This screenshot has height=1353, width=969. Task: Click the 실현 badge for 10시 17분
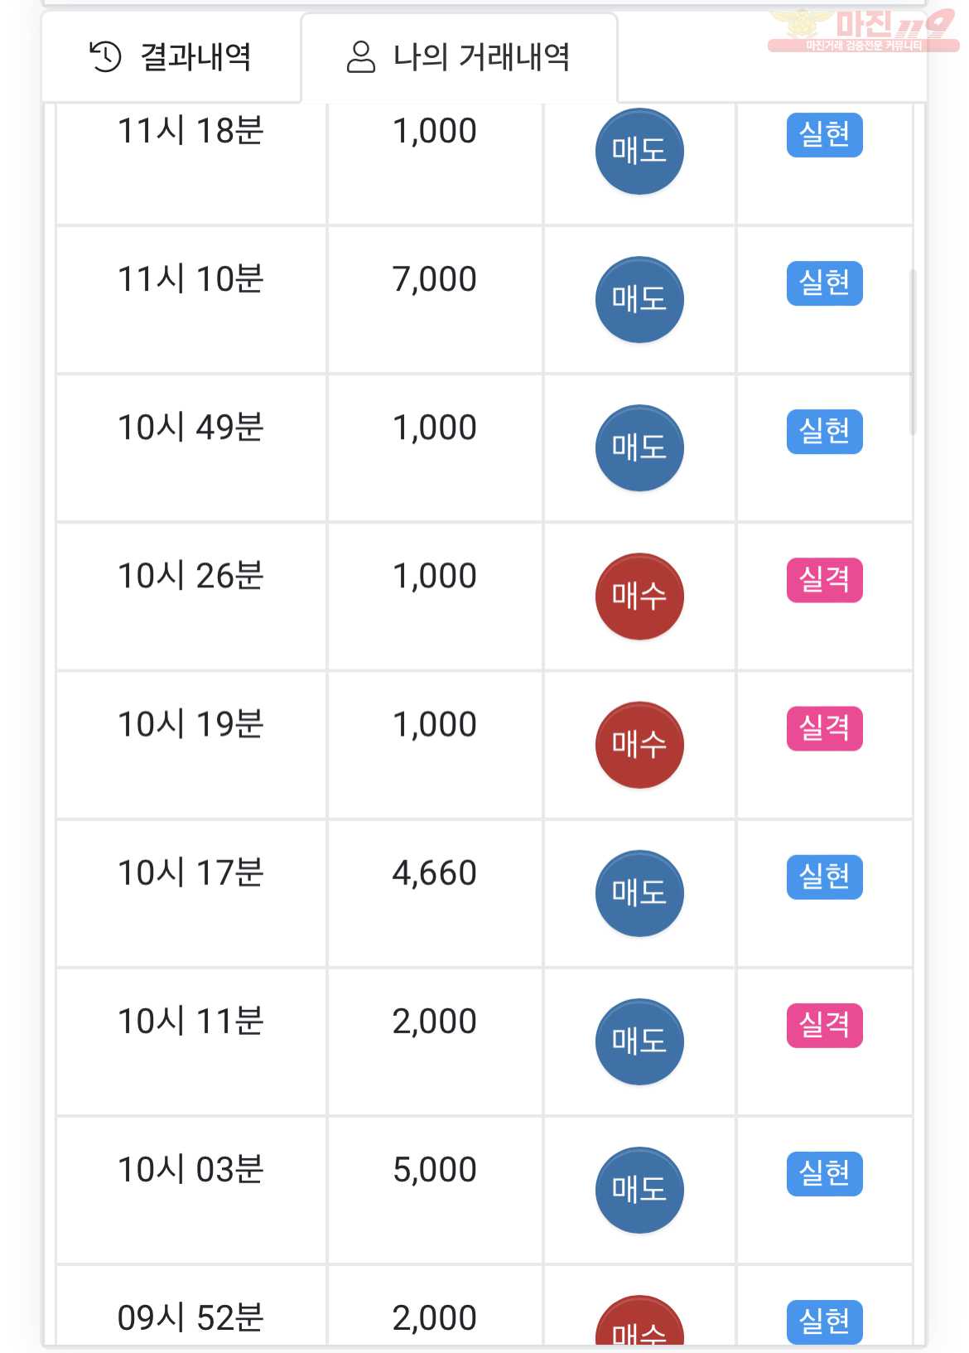tap(825, 877)
